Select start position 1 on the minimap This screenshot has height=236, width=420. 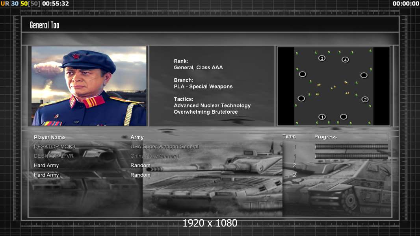click(322, 117)
